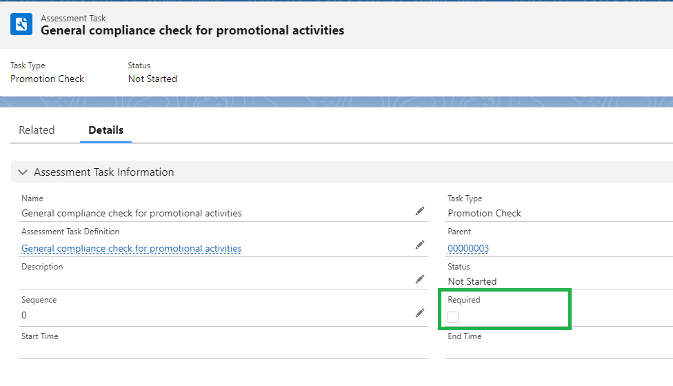Click the Name field value text
Screen dimensions: 673x386
point(131,213)
